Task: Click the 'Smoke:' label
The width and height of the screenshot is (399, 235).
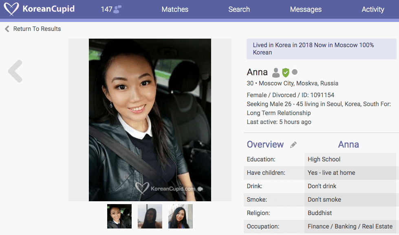Action: [x=257, y=200]
